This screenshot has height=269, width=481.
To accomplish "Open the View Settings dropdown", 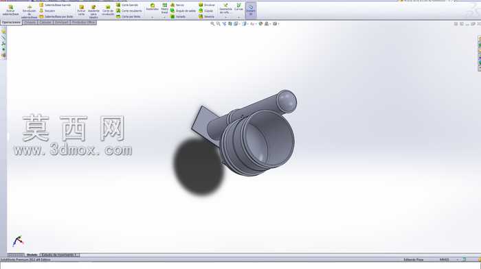I will pyautogui.click(x=276, y=23).
